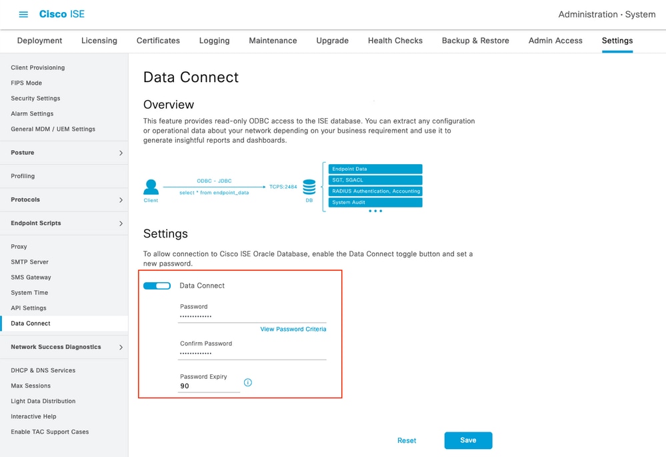Open Light Data Distribution settings
Viewport: 666px width, 457px height.
[43, 401]
